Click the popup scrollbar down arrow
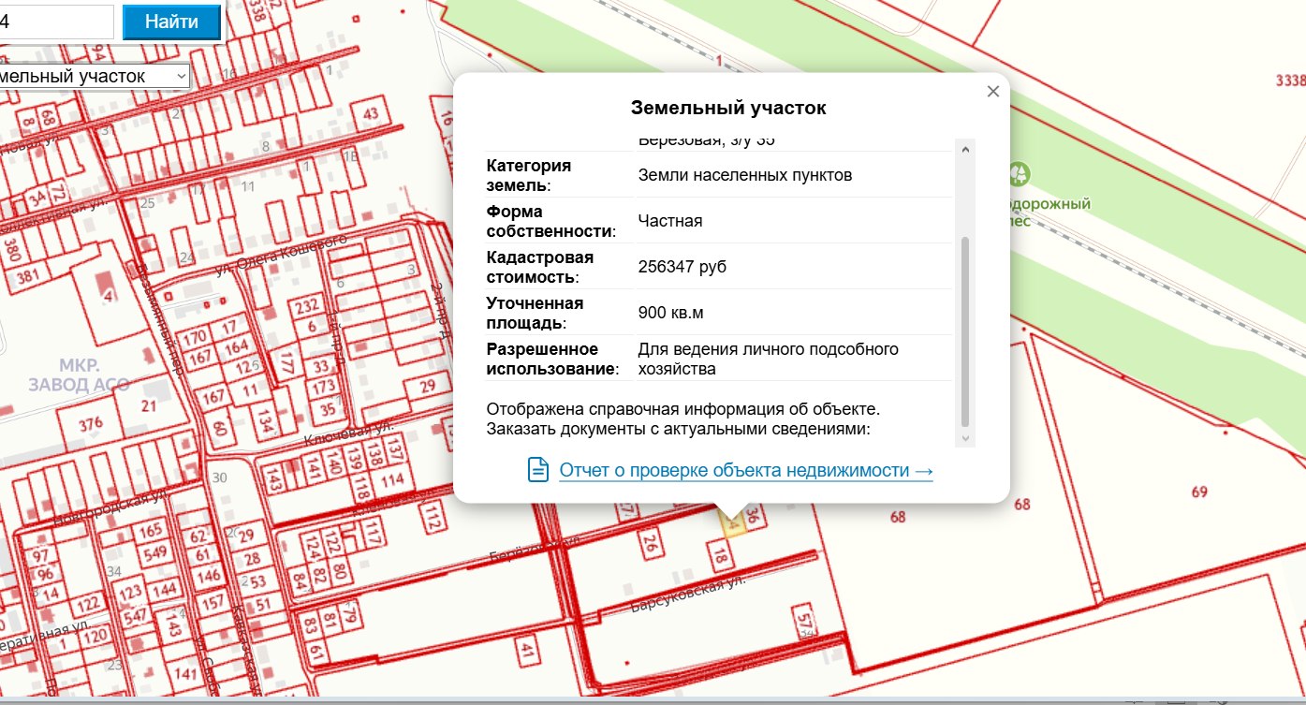This screenshot has height=705, width=1306. click(965, 438)
